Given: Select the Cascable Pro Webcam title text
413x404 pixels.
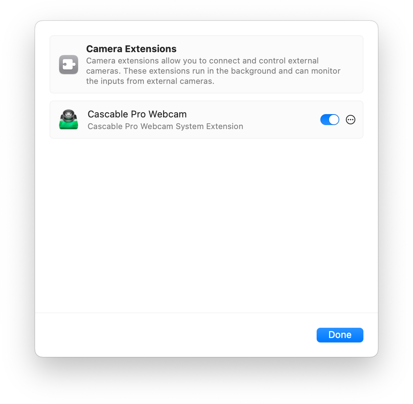Looking at the screenshot, I should (x=137, y=114).
